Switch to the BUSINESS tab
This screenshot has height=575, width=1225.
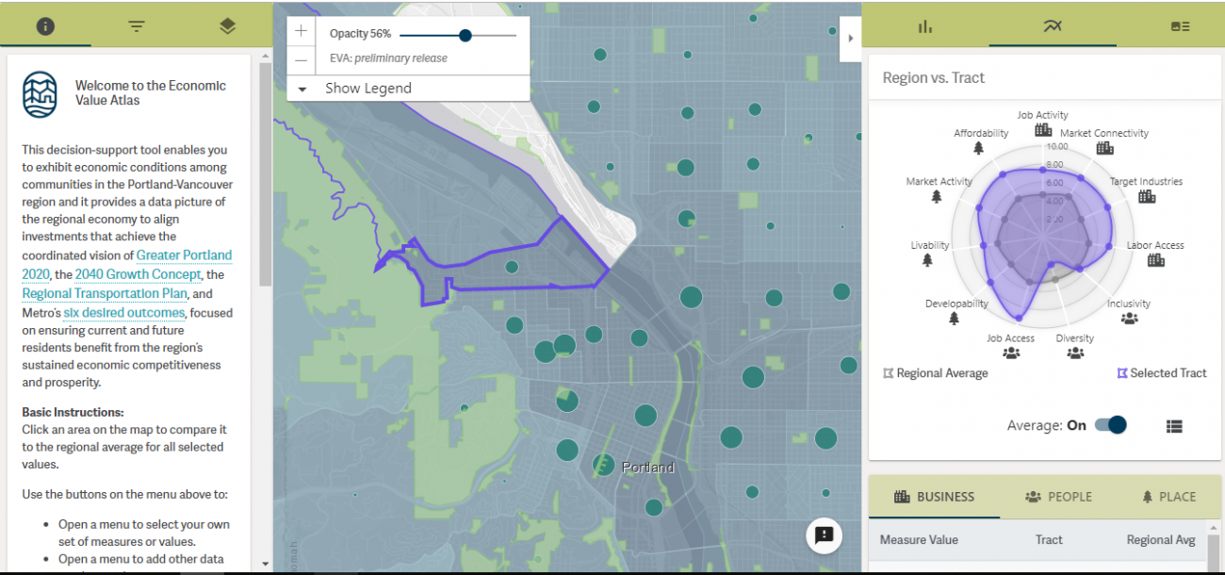pos(934,497)
